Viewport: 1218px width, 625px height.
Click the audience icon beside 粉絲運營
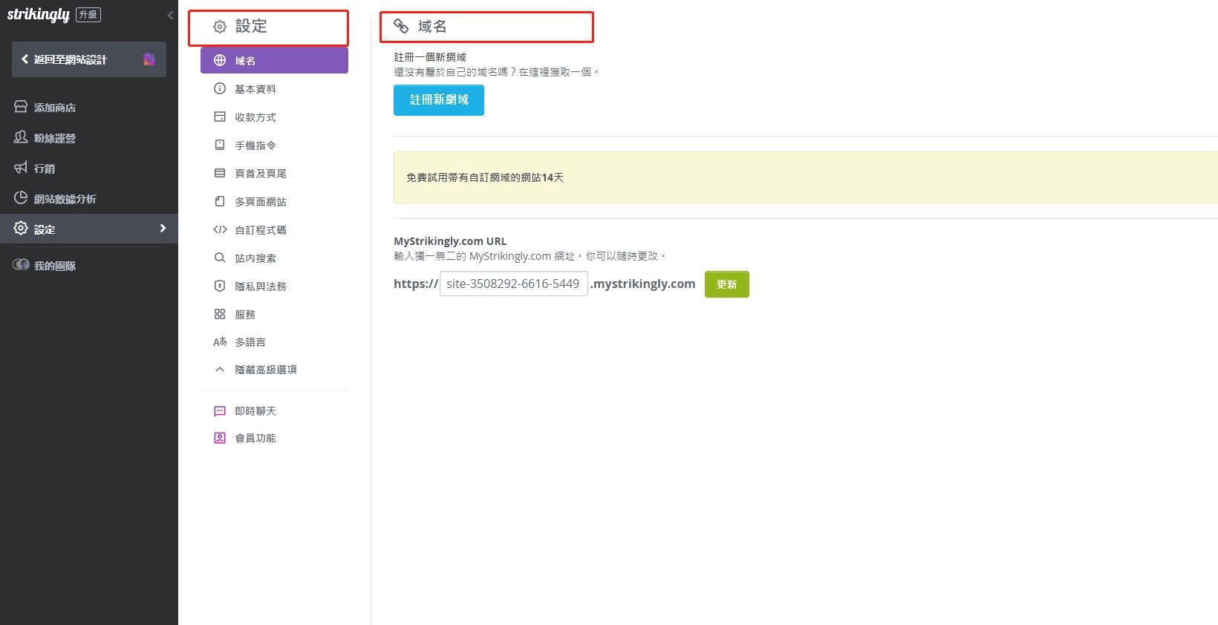pyautogui.click(x=21, y=137)
